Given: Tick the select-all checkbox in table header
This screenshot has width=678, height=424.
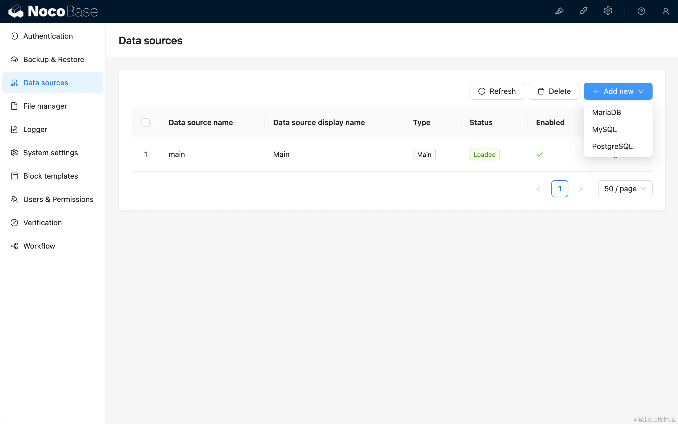Looking at the screenshot, I should 146,122.
